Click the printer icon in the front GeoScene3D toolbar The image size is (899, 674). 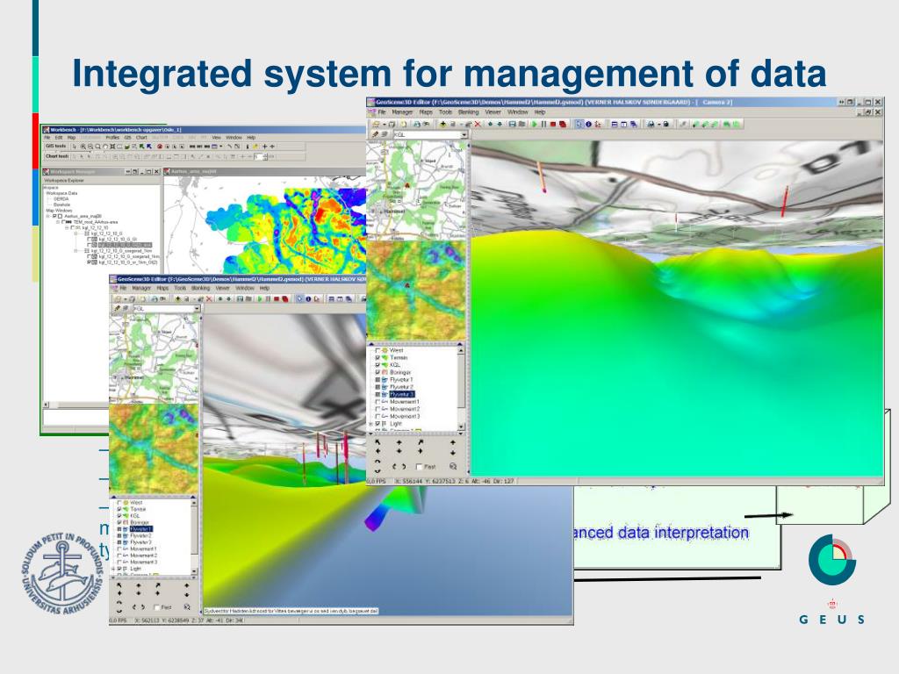pos(651,124)
